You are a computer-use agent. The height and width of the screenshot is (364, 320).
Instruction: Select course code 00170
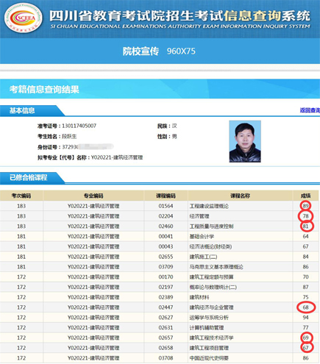[x=166, y=277]
